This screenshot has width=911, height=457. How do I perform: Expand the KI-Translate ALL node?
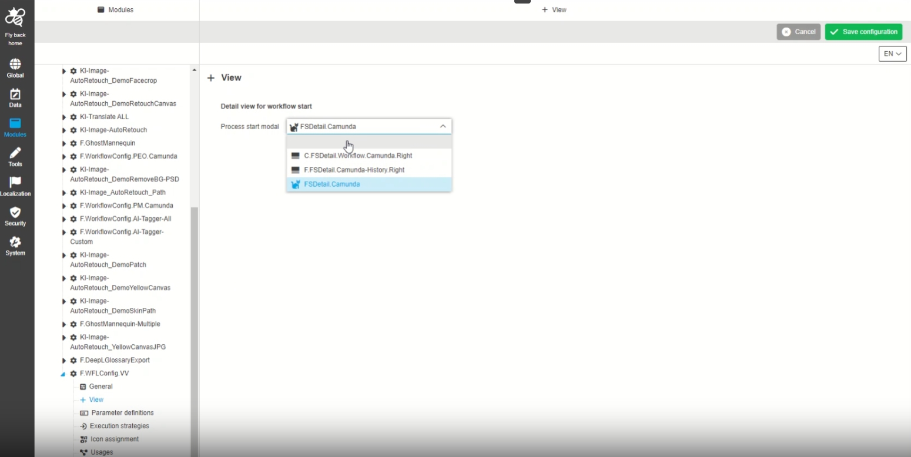[64, 117]
